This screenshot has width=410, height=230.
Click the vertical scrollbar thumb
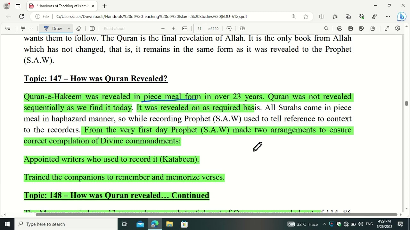coord(406,103)
